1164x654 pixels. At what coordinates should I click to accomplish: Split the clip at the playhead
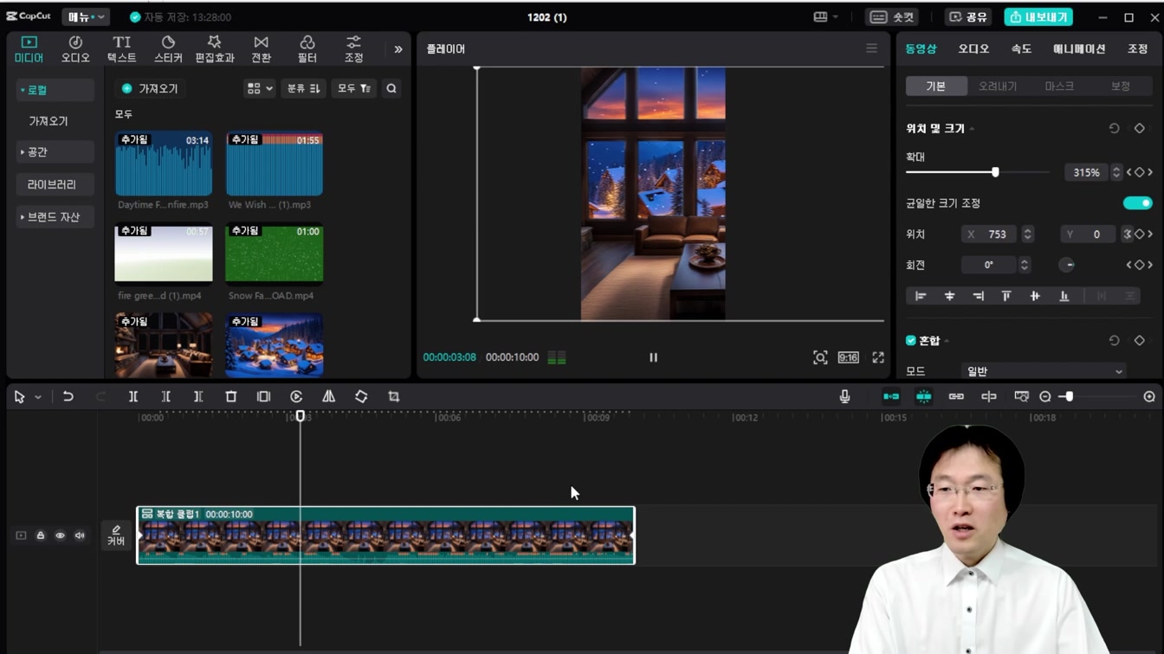133,396
